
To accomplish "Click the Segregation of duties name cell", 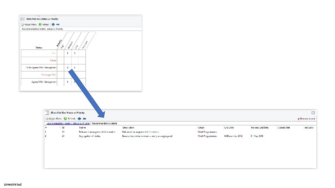I will pyautogui.click(x=90, y=136).
